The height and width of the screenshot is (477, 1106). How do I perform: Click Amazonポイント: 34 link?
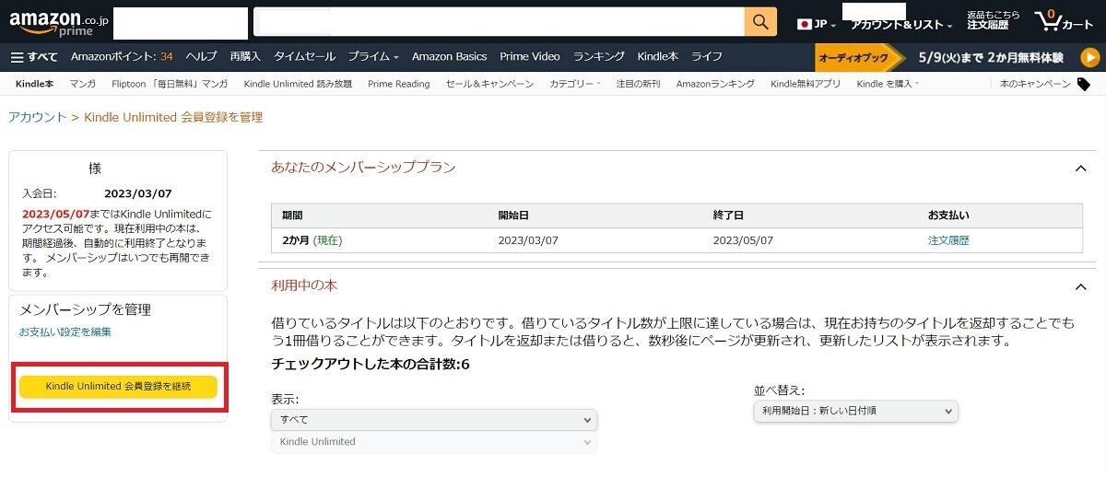coord(122,57)
